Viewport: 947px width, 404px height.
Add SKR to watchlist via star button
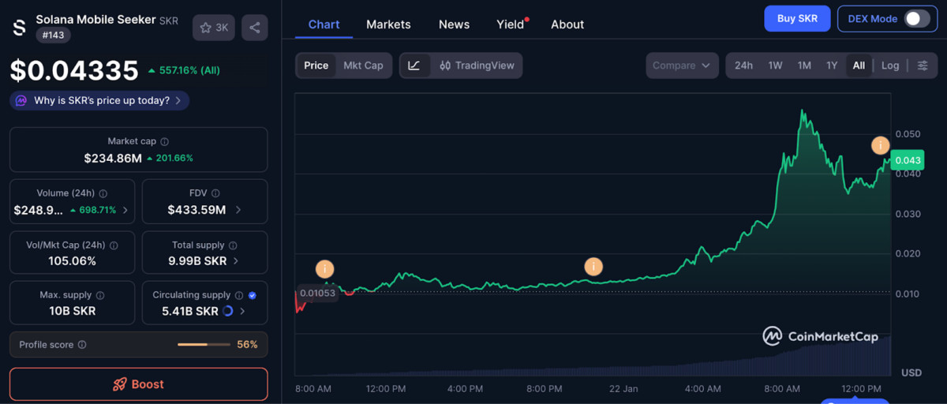[214, 28]
